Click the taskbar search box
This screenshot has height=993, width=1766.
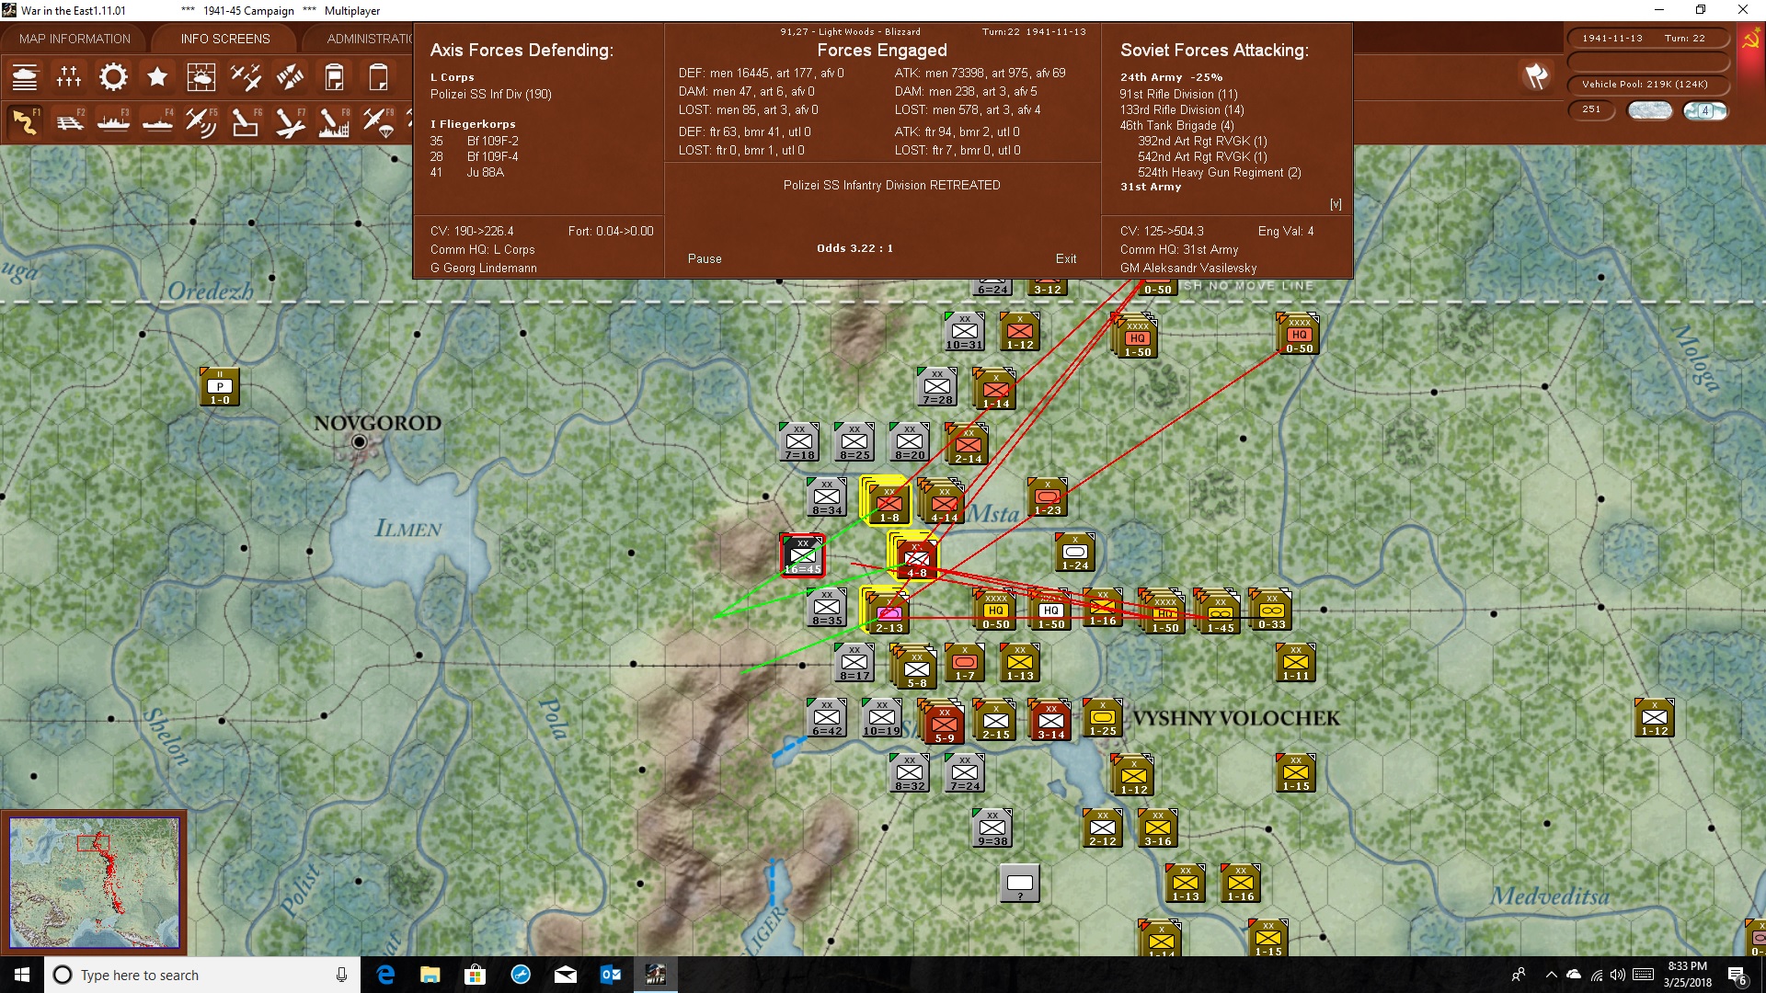pyautogui.click(x=202, y=975)
